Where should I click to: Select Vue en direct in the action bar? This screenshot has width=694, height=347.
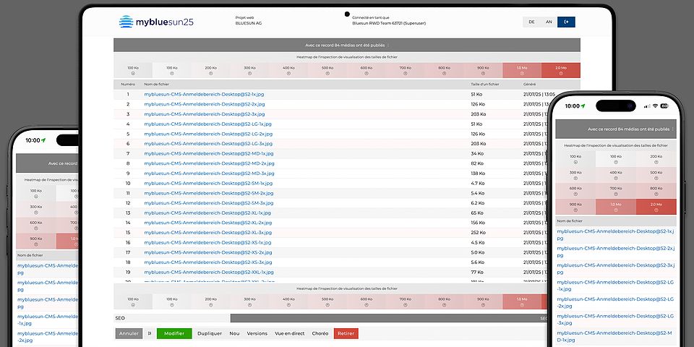289,333
